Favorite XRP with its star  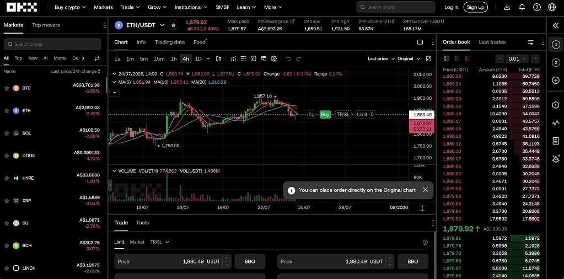[x=7, y=201]
